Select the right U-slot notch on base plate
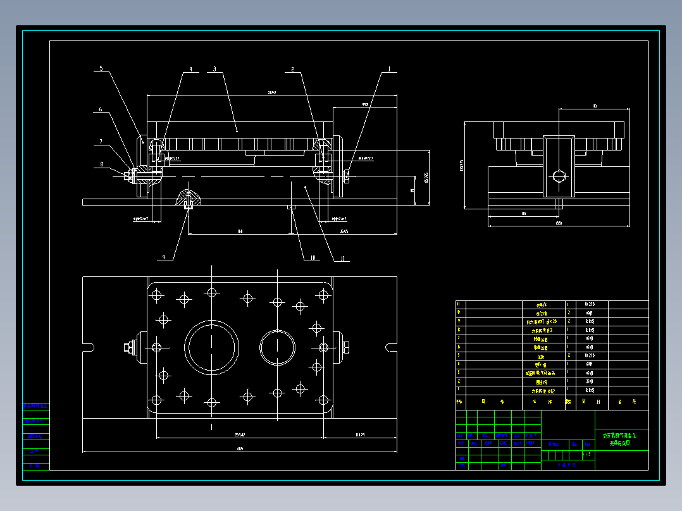The image size is (682, 511). pos(391,347)
